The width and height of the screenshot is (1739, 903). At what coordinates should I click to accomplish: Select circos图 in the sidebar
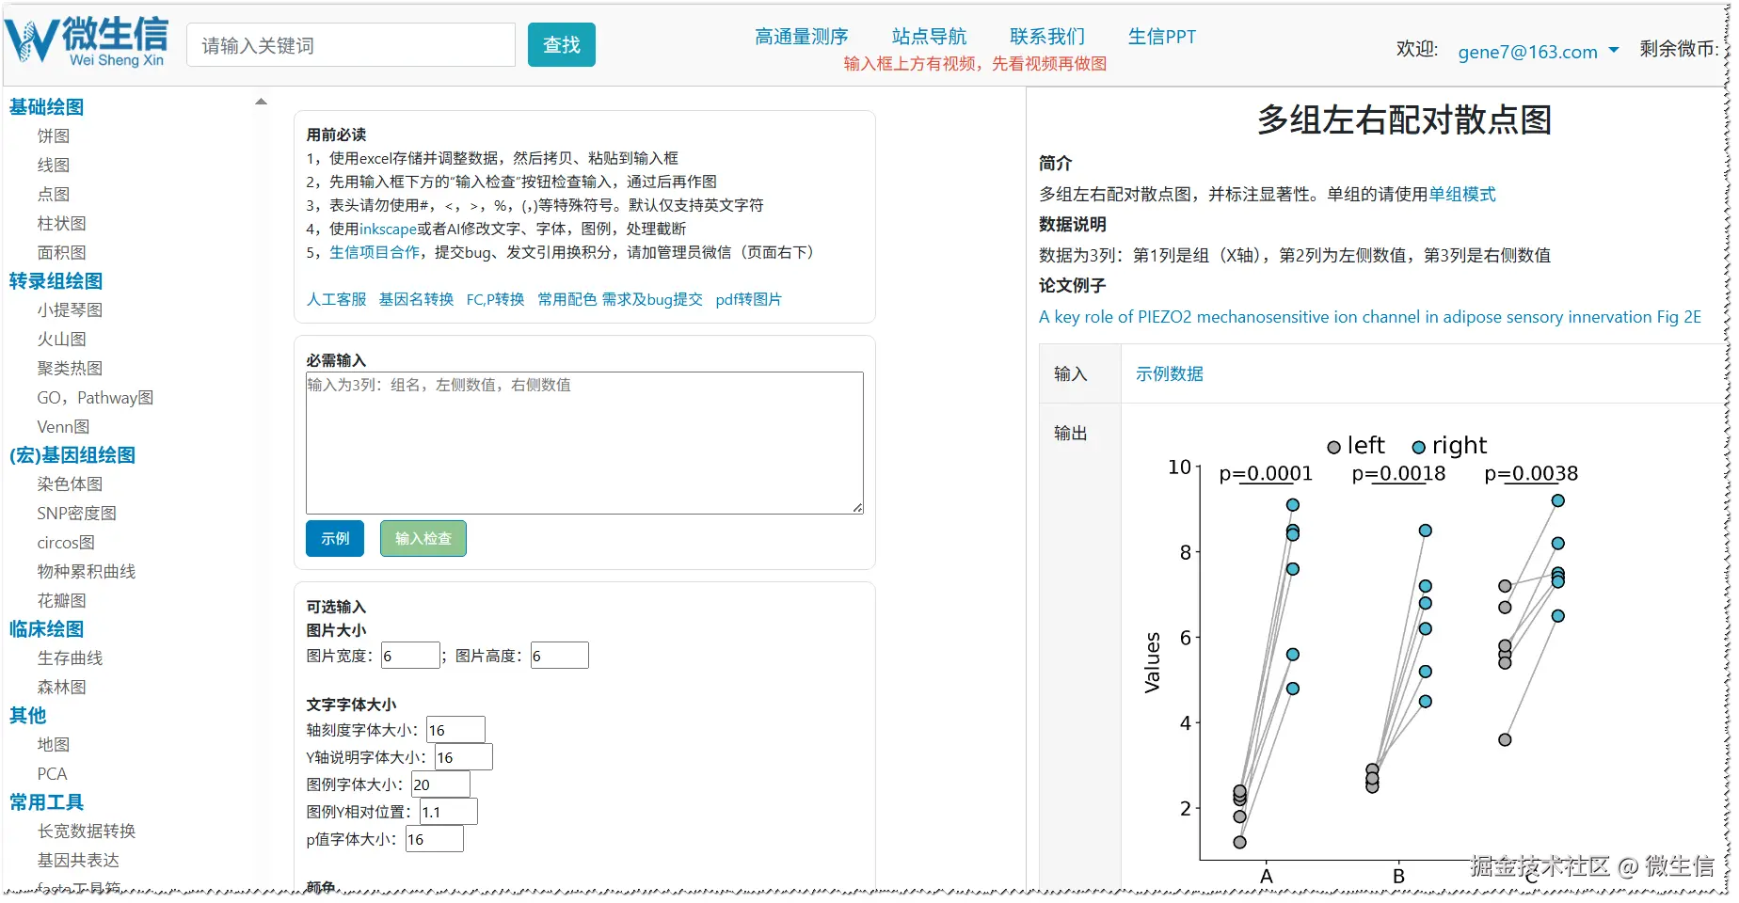click(66, 543)
